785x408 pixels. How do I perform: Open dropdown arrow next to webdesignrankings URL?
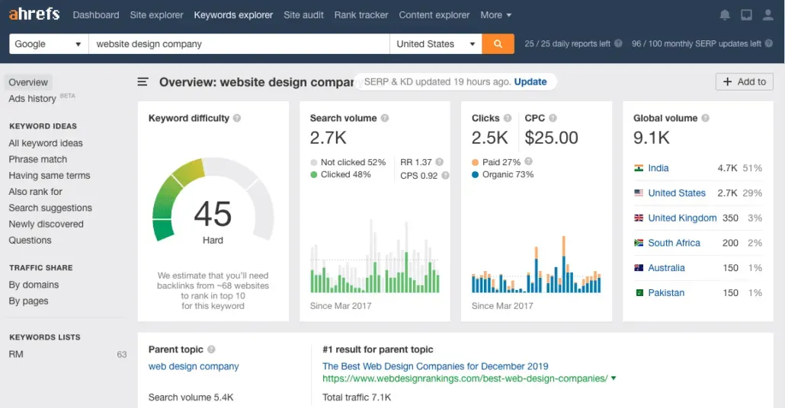coord(614,378)
